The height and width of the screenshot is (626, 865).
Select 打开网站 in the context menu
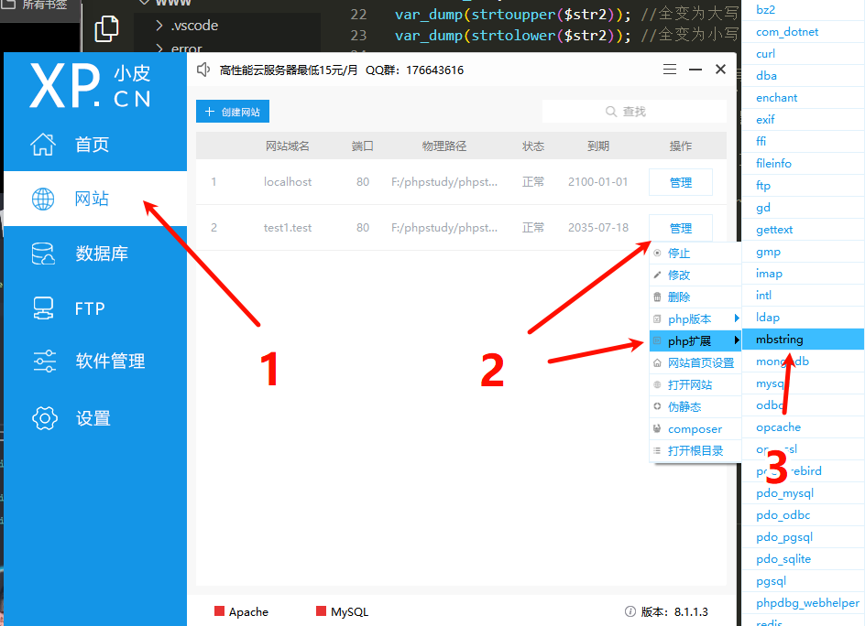pos(695,384)
